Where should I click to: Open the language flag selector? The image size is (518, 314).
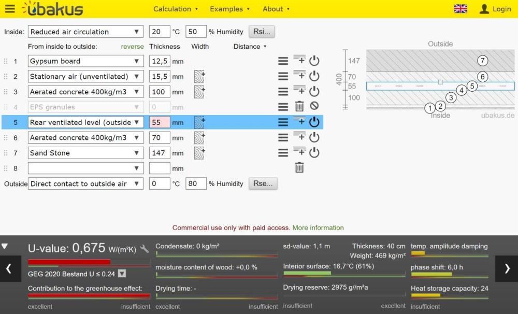[461, 9]
